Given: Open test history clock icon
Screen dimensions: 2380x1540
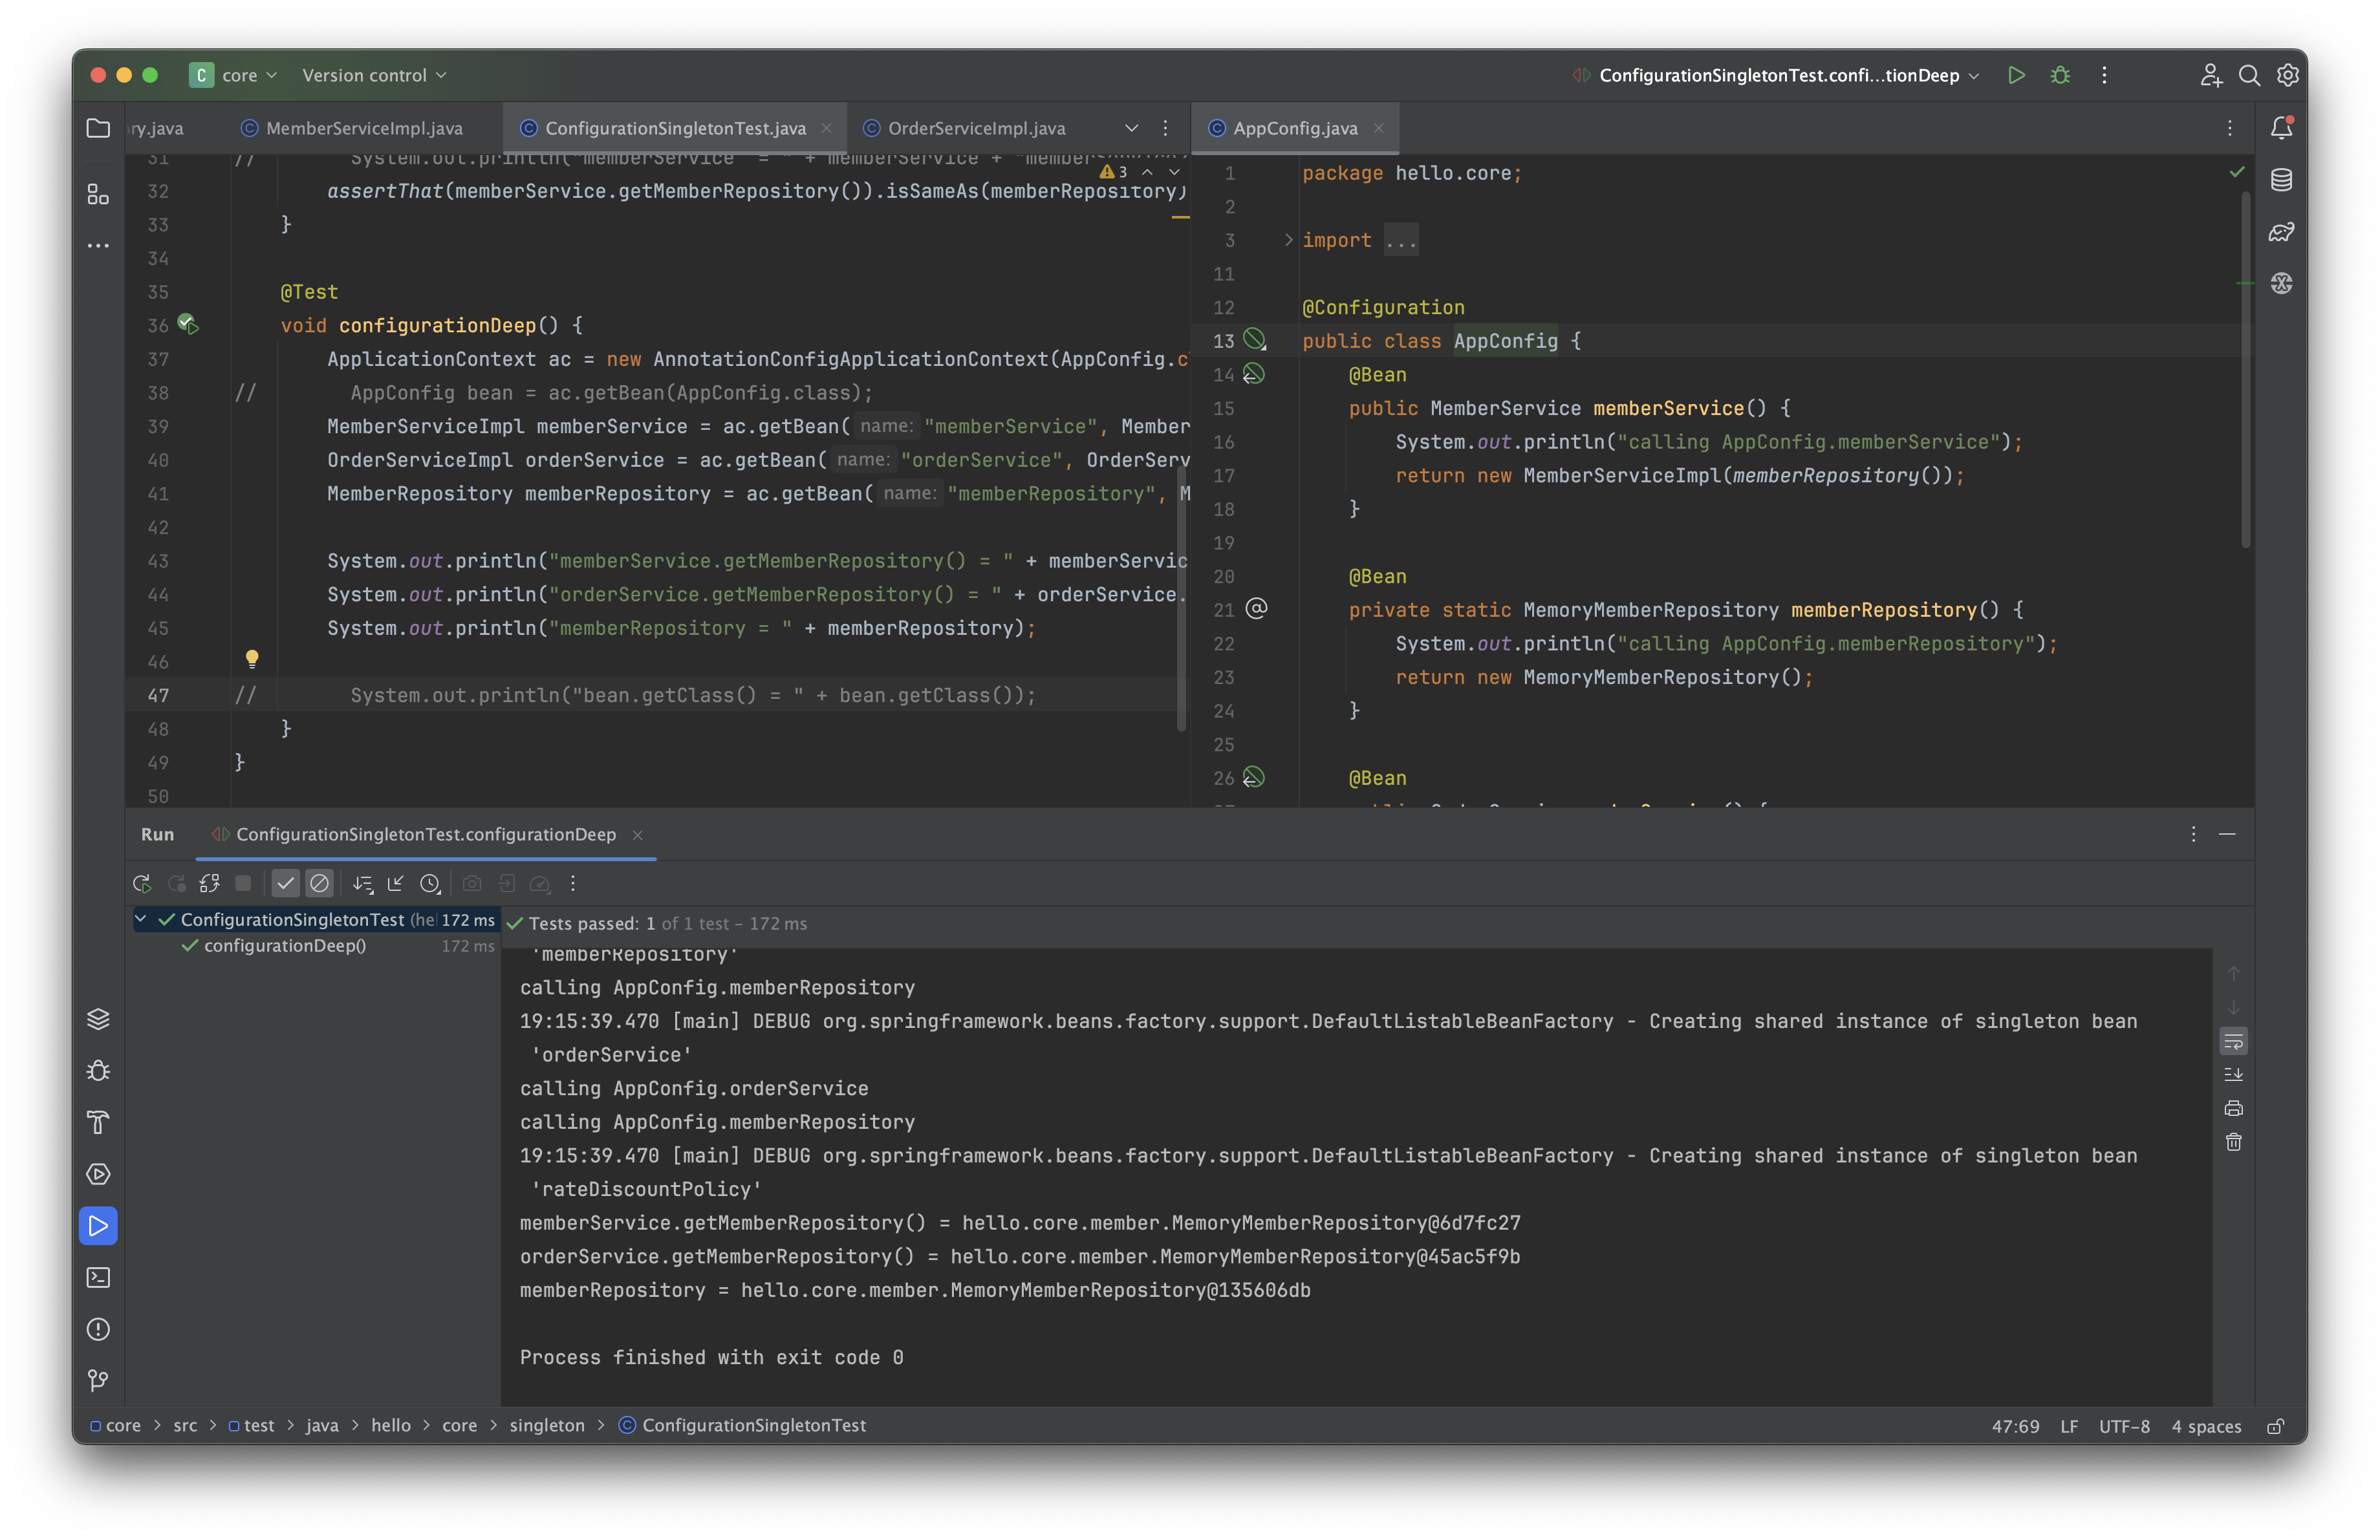Looking at the screenshot, I should coord(430,883).
